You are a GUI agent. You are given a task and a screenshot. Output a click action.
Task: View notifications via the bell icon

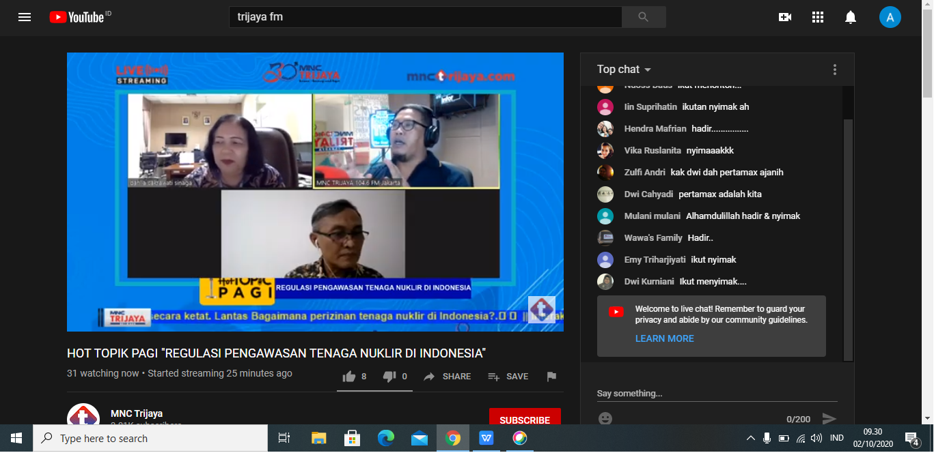(851, 17)
